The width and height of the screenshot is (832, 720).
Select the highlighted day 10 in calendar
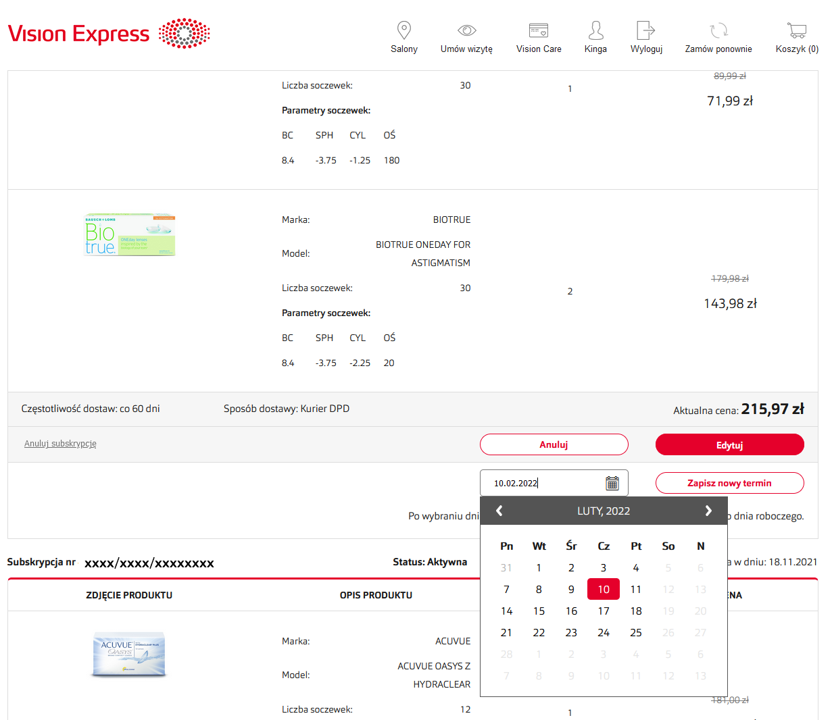[x=604, y=590]
